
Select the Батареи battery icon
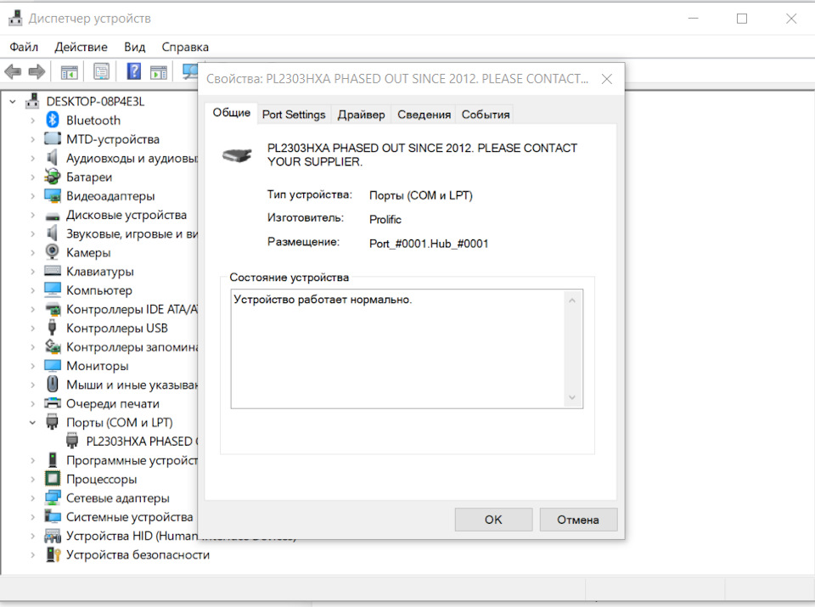coord(53,177)
